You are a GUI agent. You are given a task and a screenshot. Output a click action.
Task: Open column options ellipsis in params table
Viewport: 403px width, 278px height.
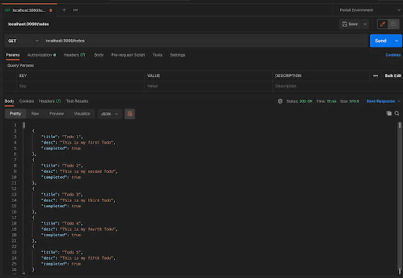coord(375,76)
